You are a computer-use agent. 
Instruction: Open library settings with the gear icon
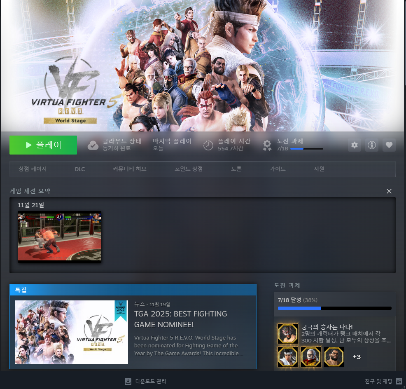coord(354,145)
